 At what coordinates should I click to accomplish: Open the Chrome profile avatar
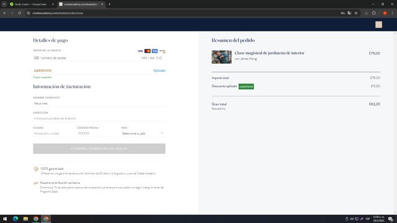tap(385, 13)
